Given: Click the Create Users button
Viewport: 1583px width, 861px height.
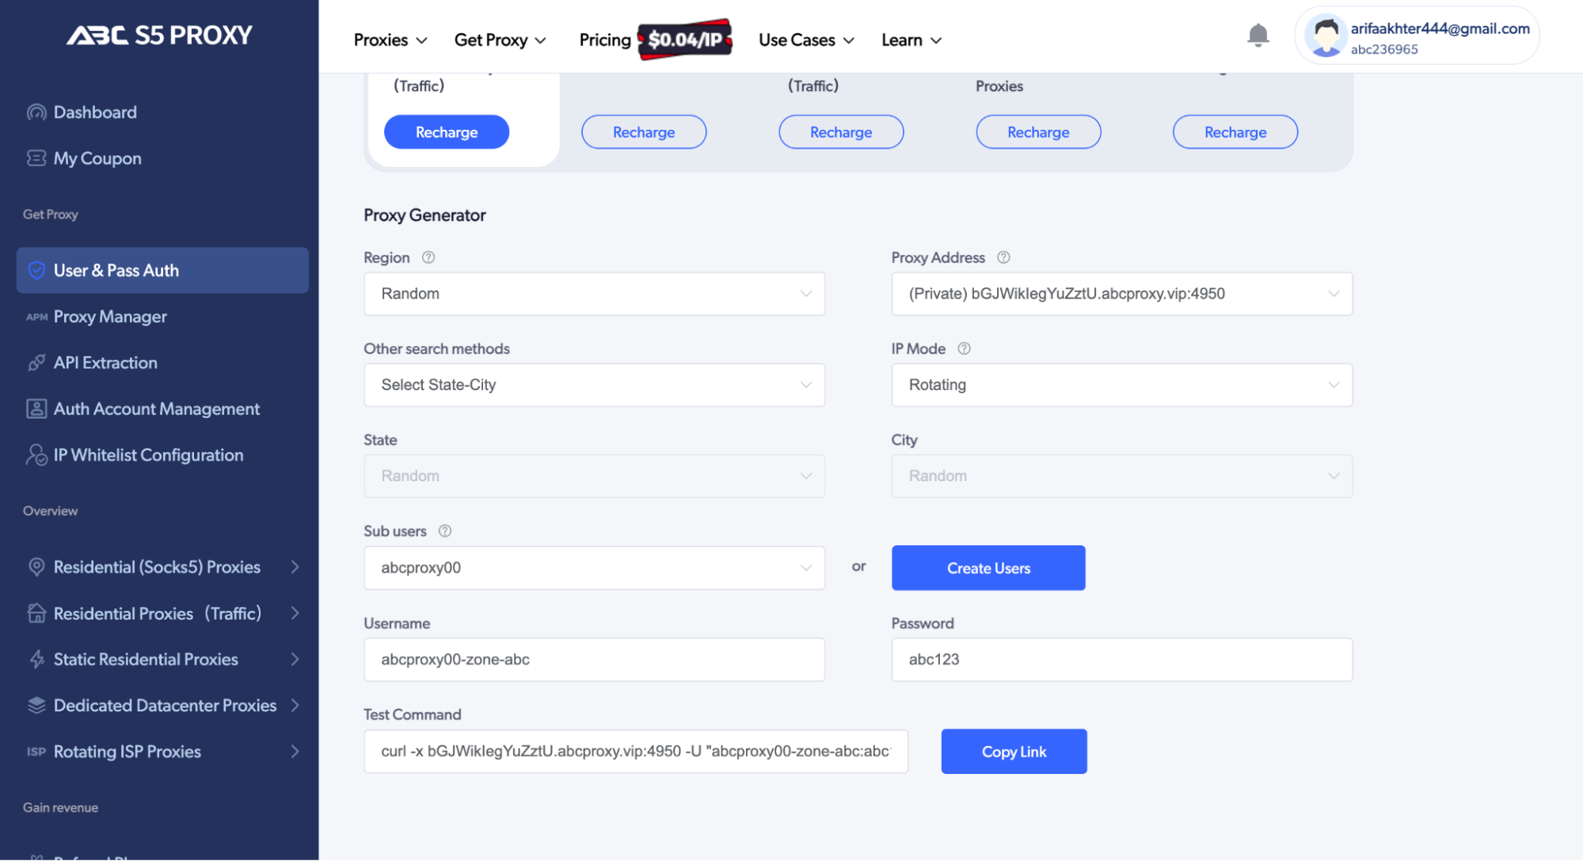Looking at the screenshot, I should (x=988, y=568).
